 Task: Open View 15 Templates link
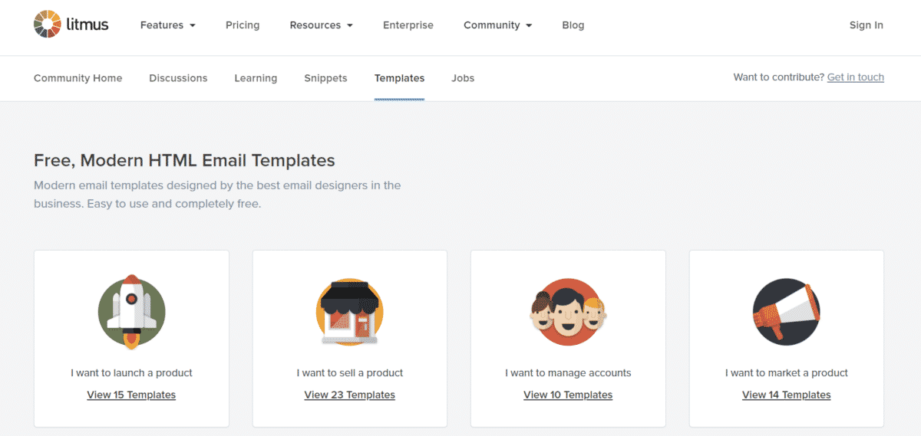(x=131, y=395)
